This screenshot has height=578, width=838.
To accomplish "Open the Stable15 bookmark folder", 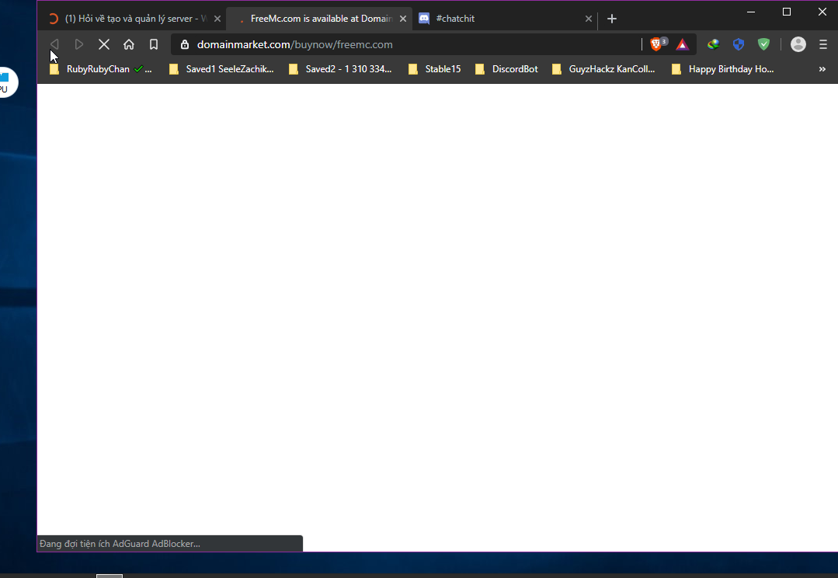I will pyautogui.click(x=434, y=69).
